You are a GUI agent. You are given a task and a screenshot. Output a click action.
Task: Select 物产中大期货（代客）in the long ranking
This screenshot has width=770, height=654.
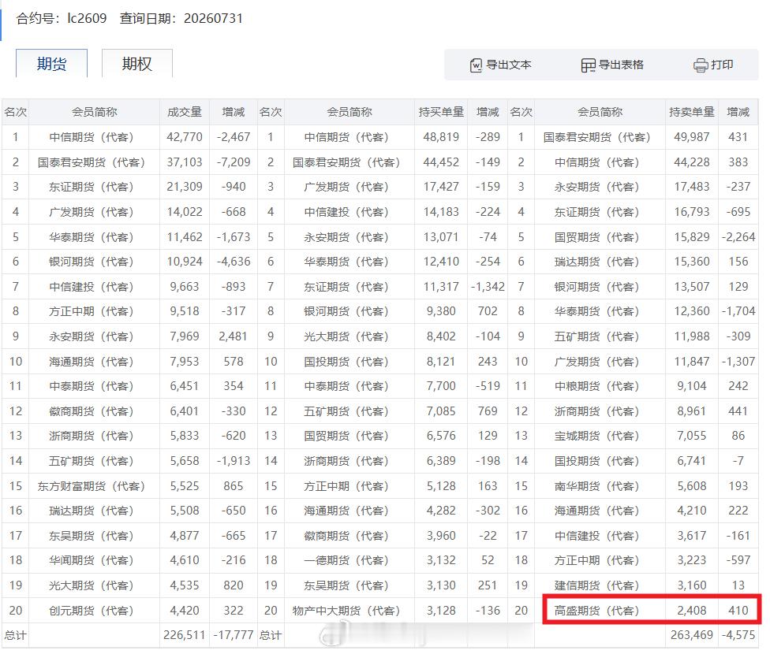tap(346, 611)
